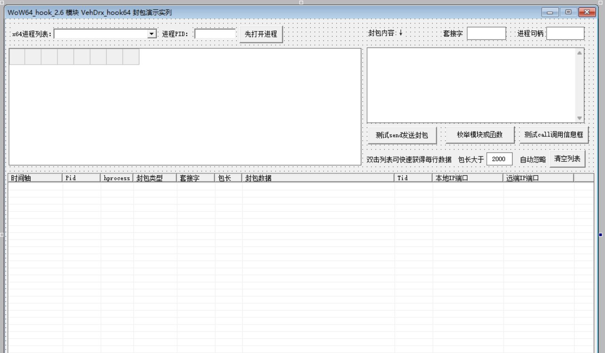This screenshot has height=353, width=605.
Task: Click the 进程句柄 input field
Action: pos(565,33)
